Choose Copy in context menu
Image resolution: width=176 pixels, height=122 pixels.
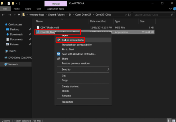point(83,80)
